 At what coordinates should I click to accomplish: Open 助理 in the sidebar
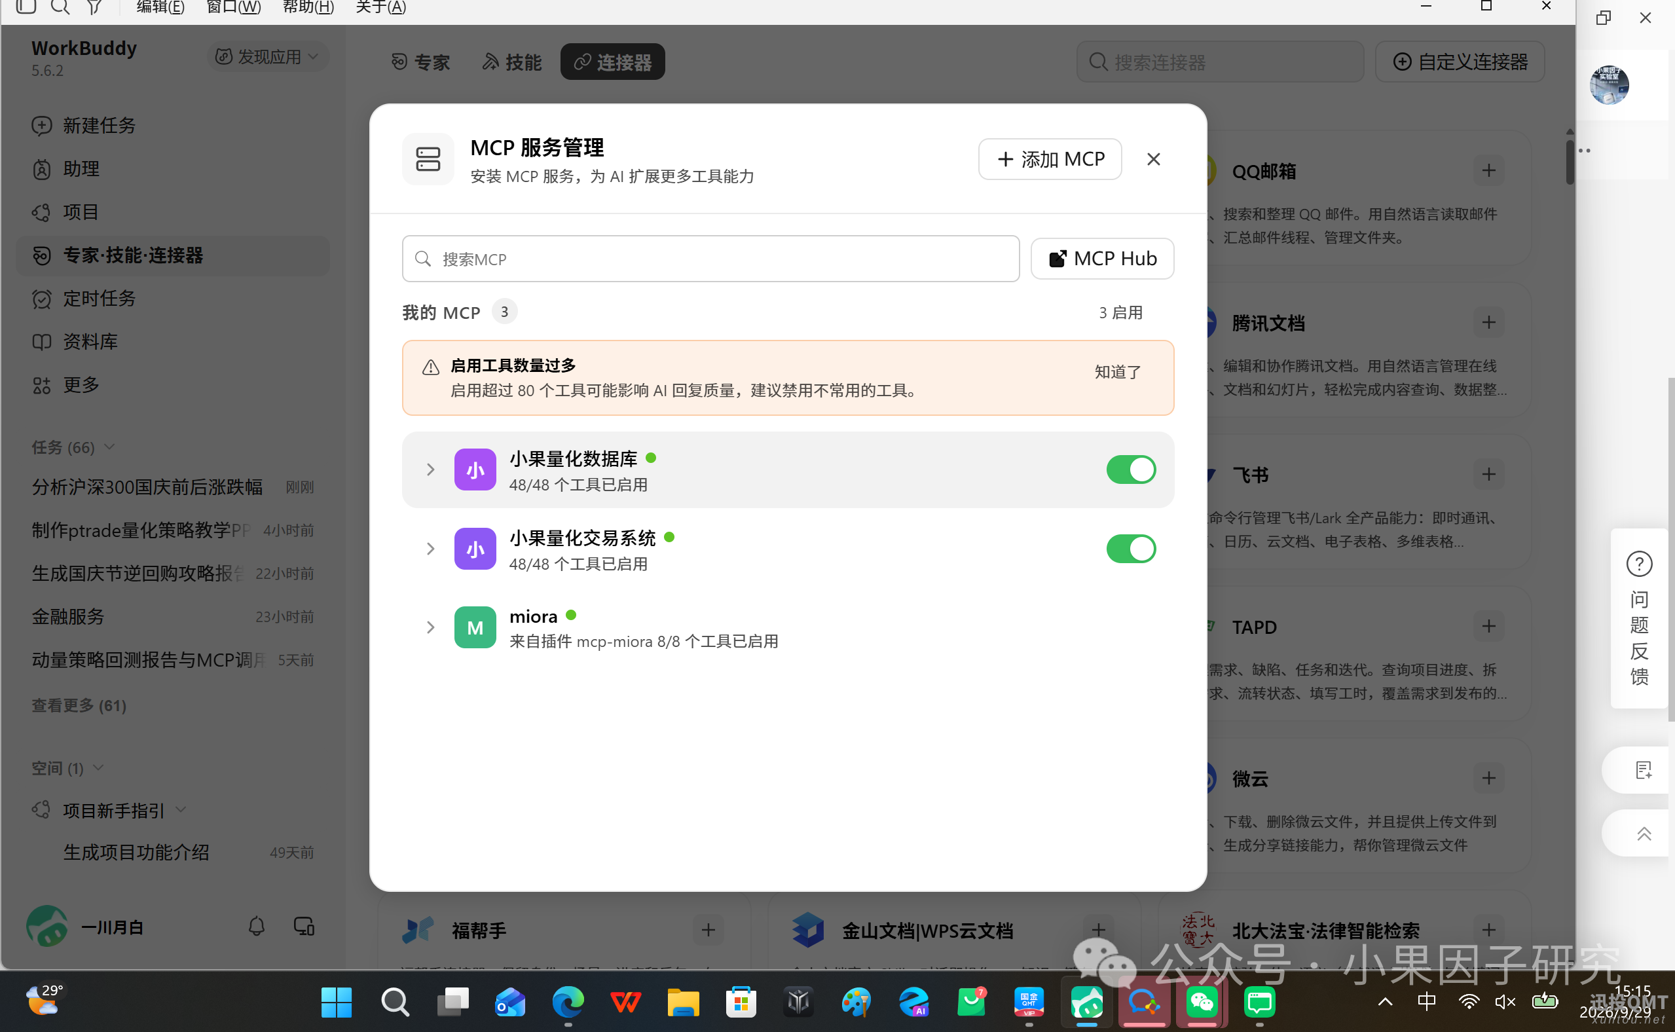[x=173, y=168]
